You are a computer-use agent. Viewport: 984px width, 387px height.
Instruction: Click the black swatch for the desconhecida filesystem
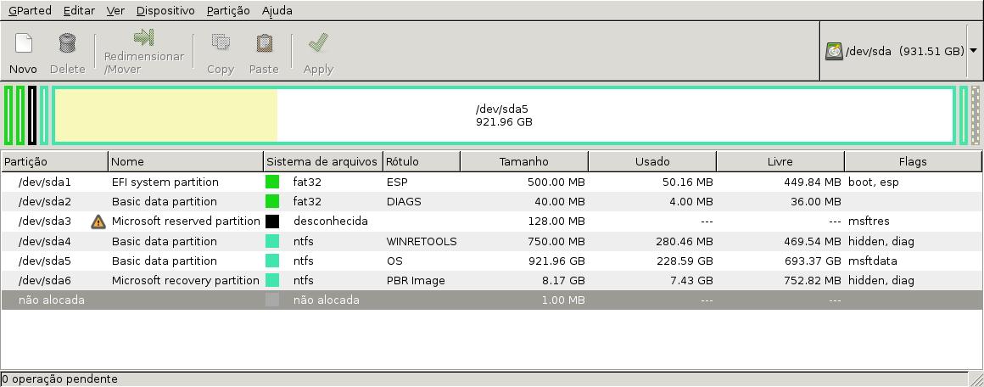coord(272,222)
